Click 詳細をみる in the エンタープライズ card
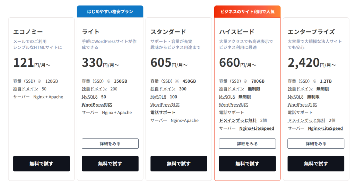 (316, 144)
